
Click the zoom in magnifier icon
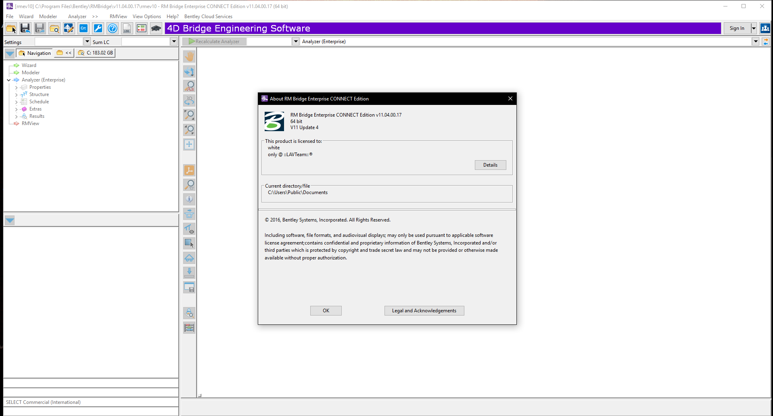point(189,115)
